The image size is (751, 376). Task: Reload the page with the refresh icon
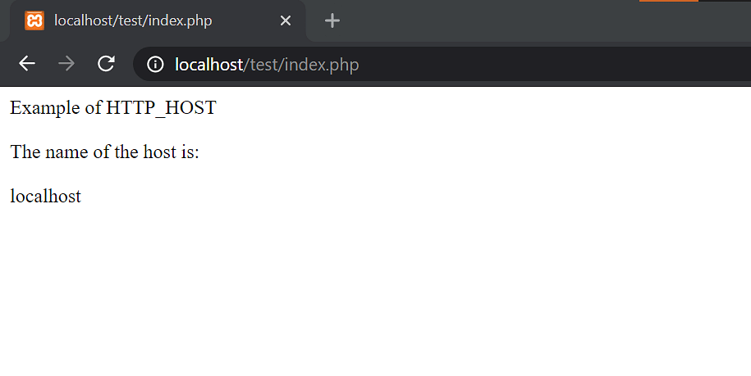coord(106,63)
